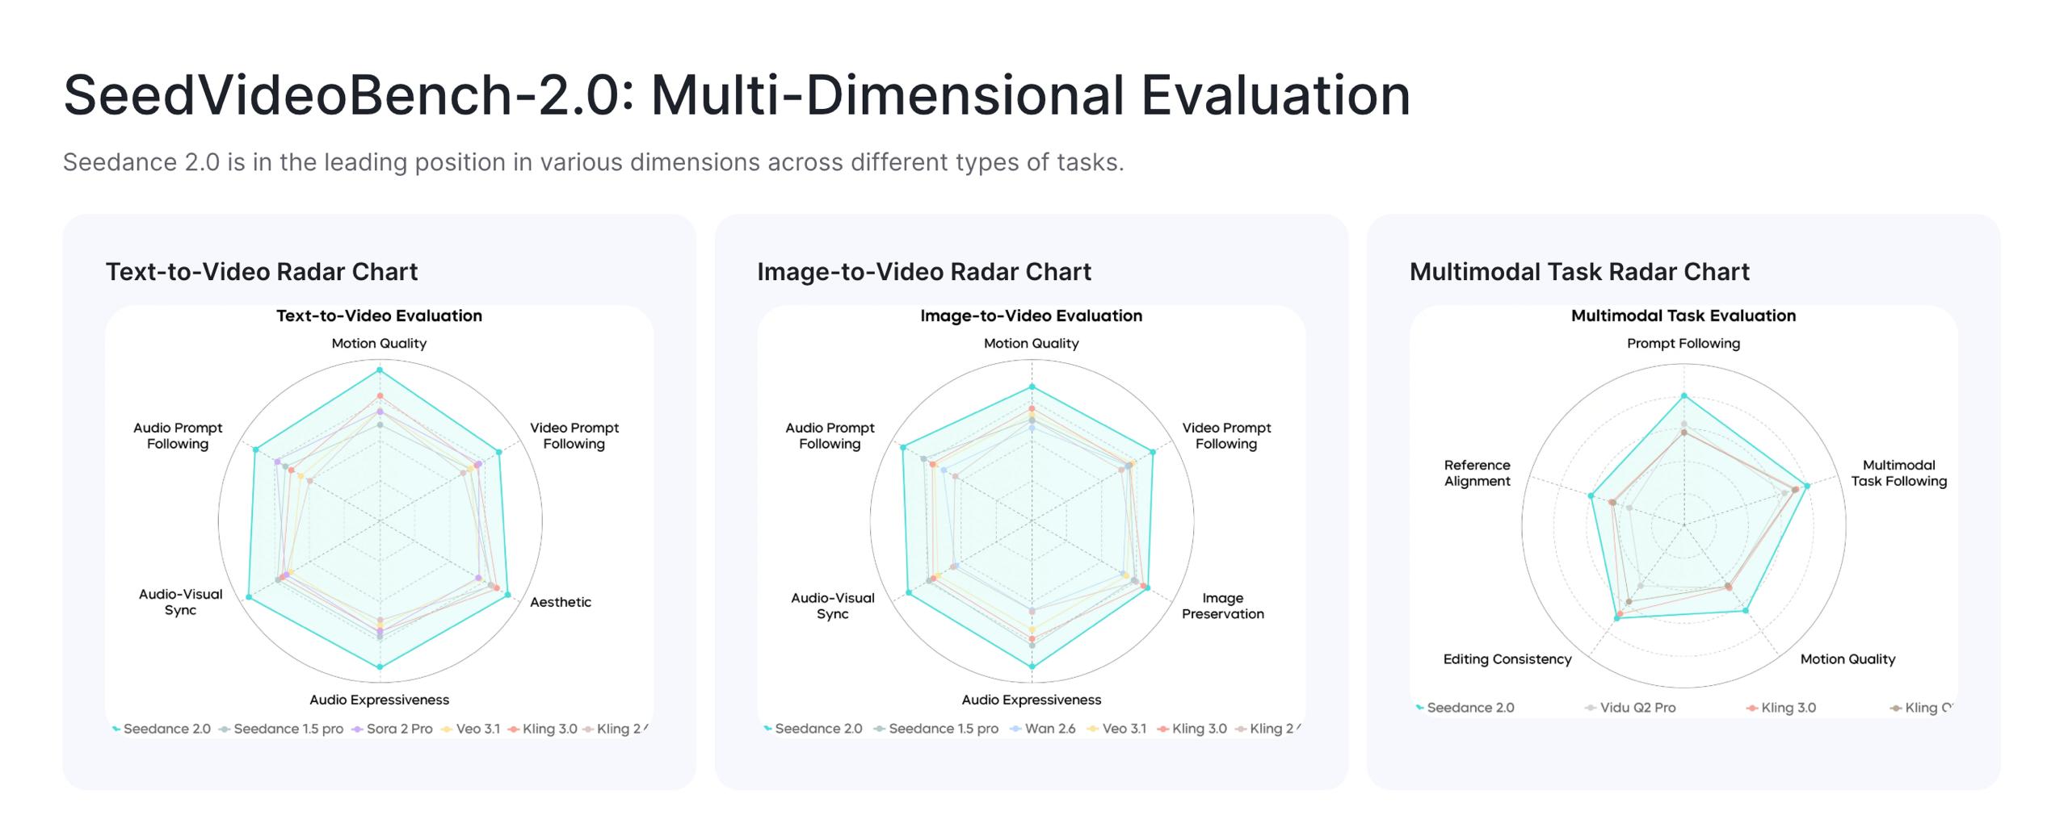Click the Aesthetic axis label in Text-to-Video chart
This screenshot has width=2068, height=836.
(x=560, y=602)
